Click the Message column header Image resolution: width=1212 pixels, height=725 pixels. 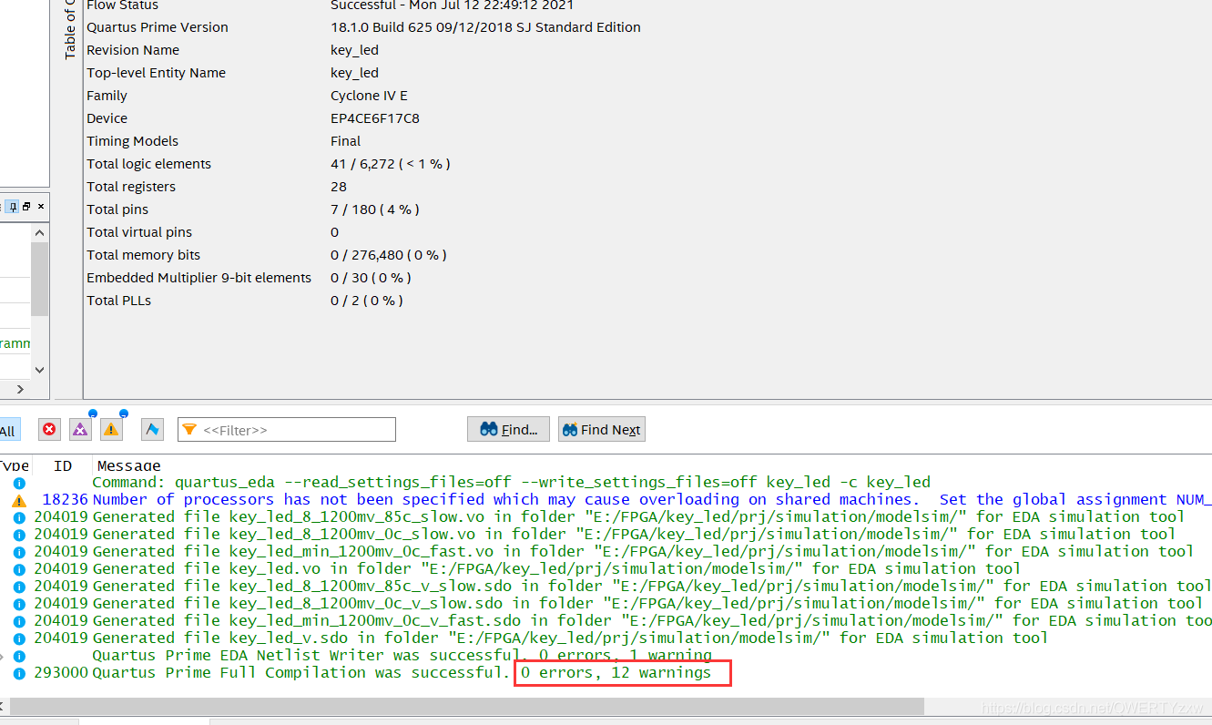click(x=128, y=465)
